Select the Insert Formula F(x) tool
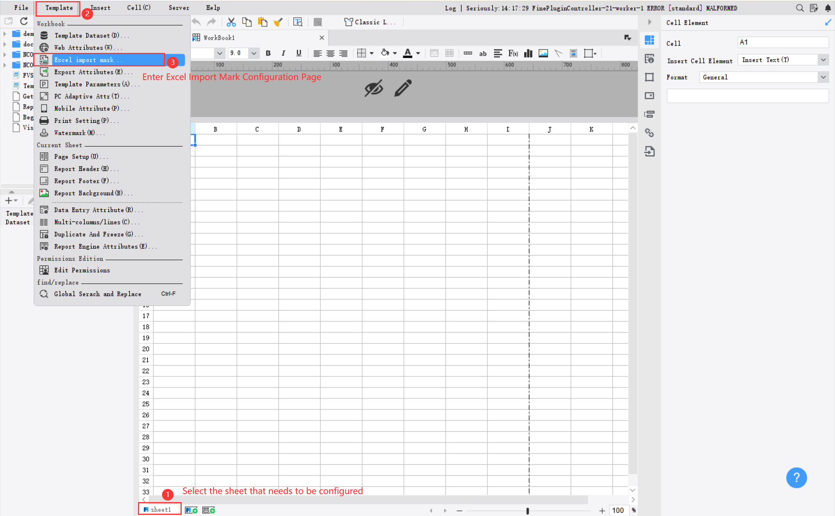 click(513, 53)
